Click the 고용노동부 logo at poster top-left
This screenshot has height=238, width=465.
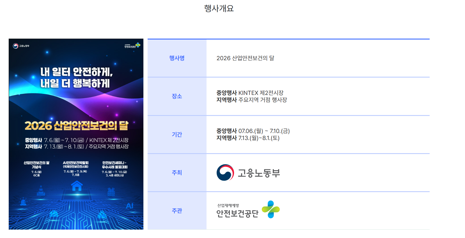coord(21,46)
